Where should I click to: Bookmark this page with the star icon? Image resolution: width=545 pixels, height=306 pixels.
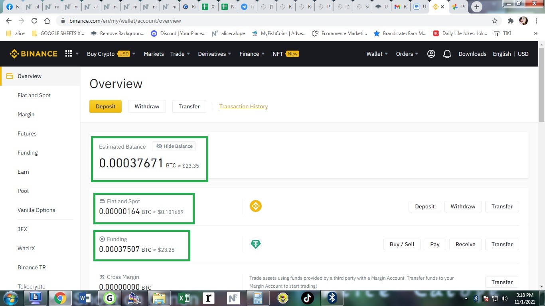point(495,21)
